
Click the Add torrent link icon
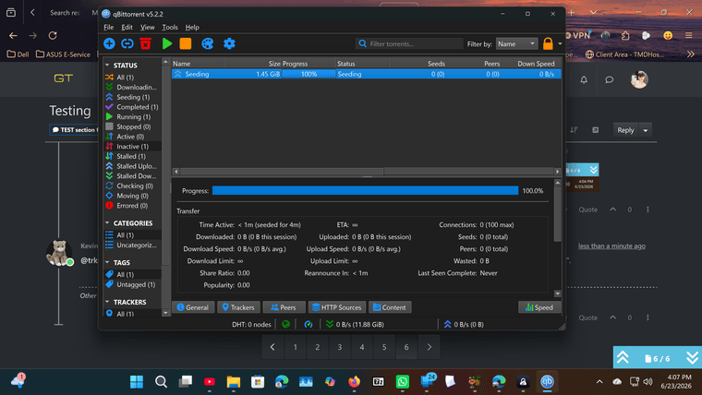point(127,43)
